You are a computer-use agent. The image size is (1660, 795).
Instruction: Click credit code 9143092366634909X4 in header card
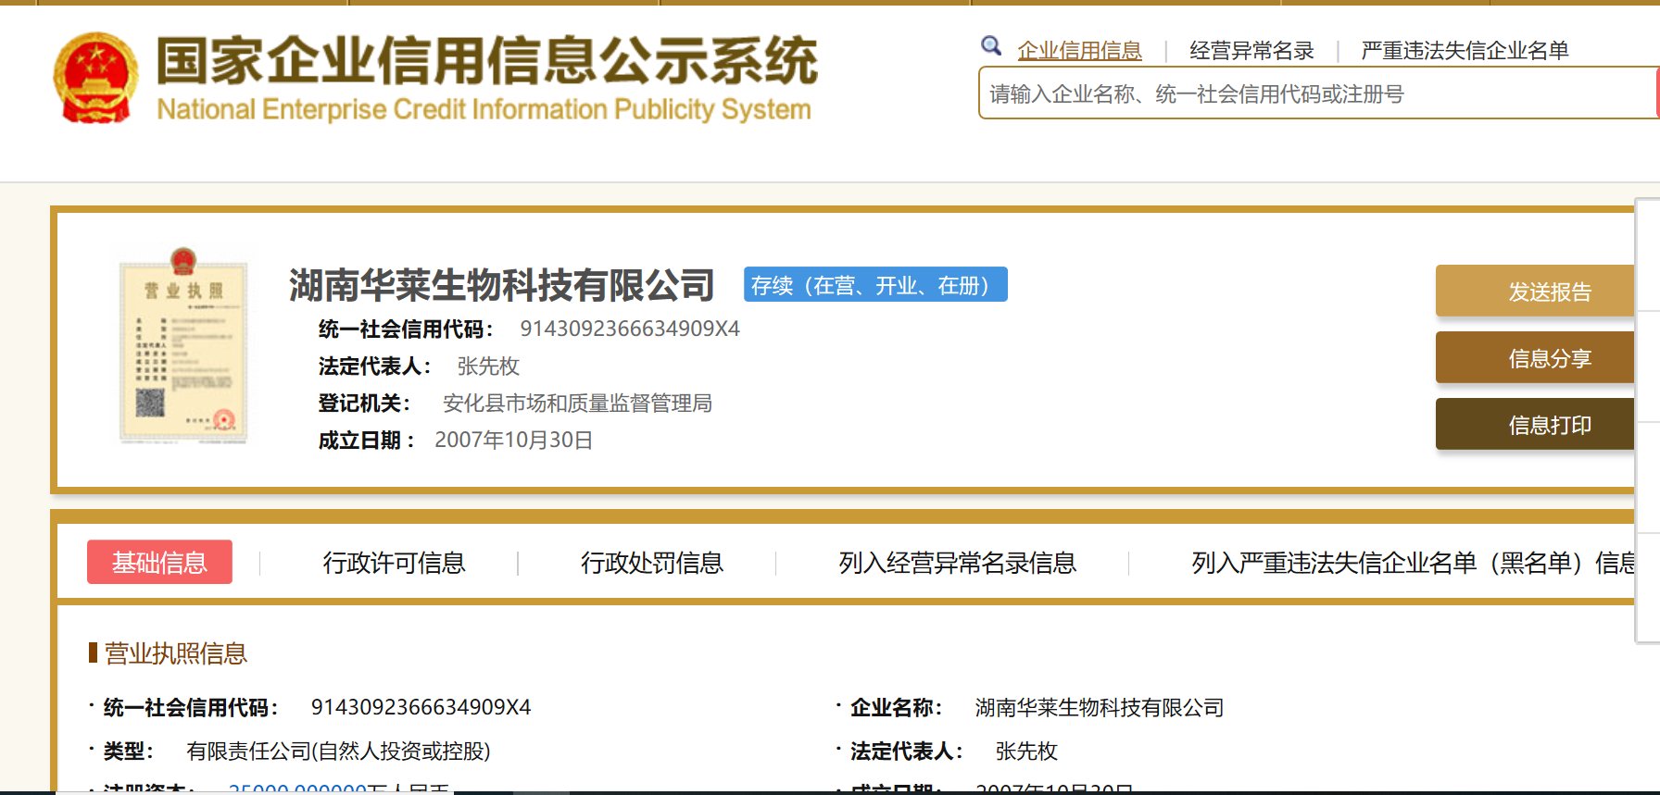coord(630,329)
